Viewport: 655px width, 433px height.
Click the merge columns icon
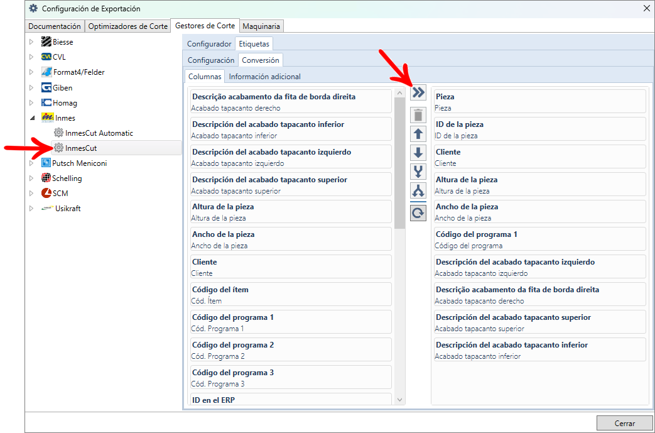418,172
